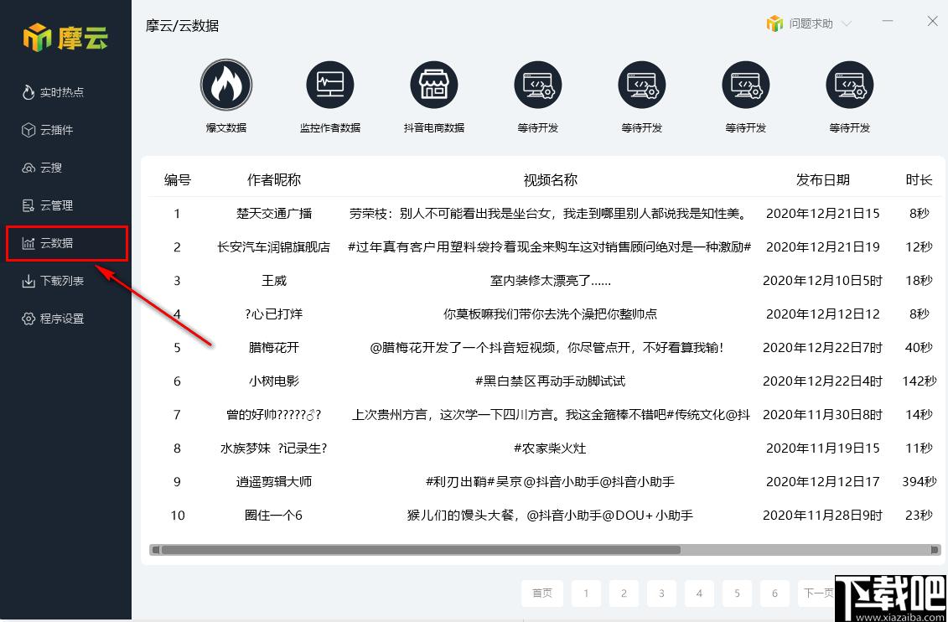Image resolution: width=948 pixels, height=622 pixels.
Task: Click date 2020年11月30日8时
Action: coord(822,415)
